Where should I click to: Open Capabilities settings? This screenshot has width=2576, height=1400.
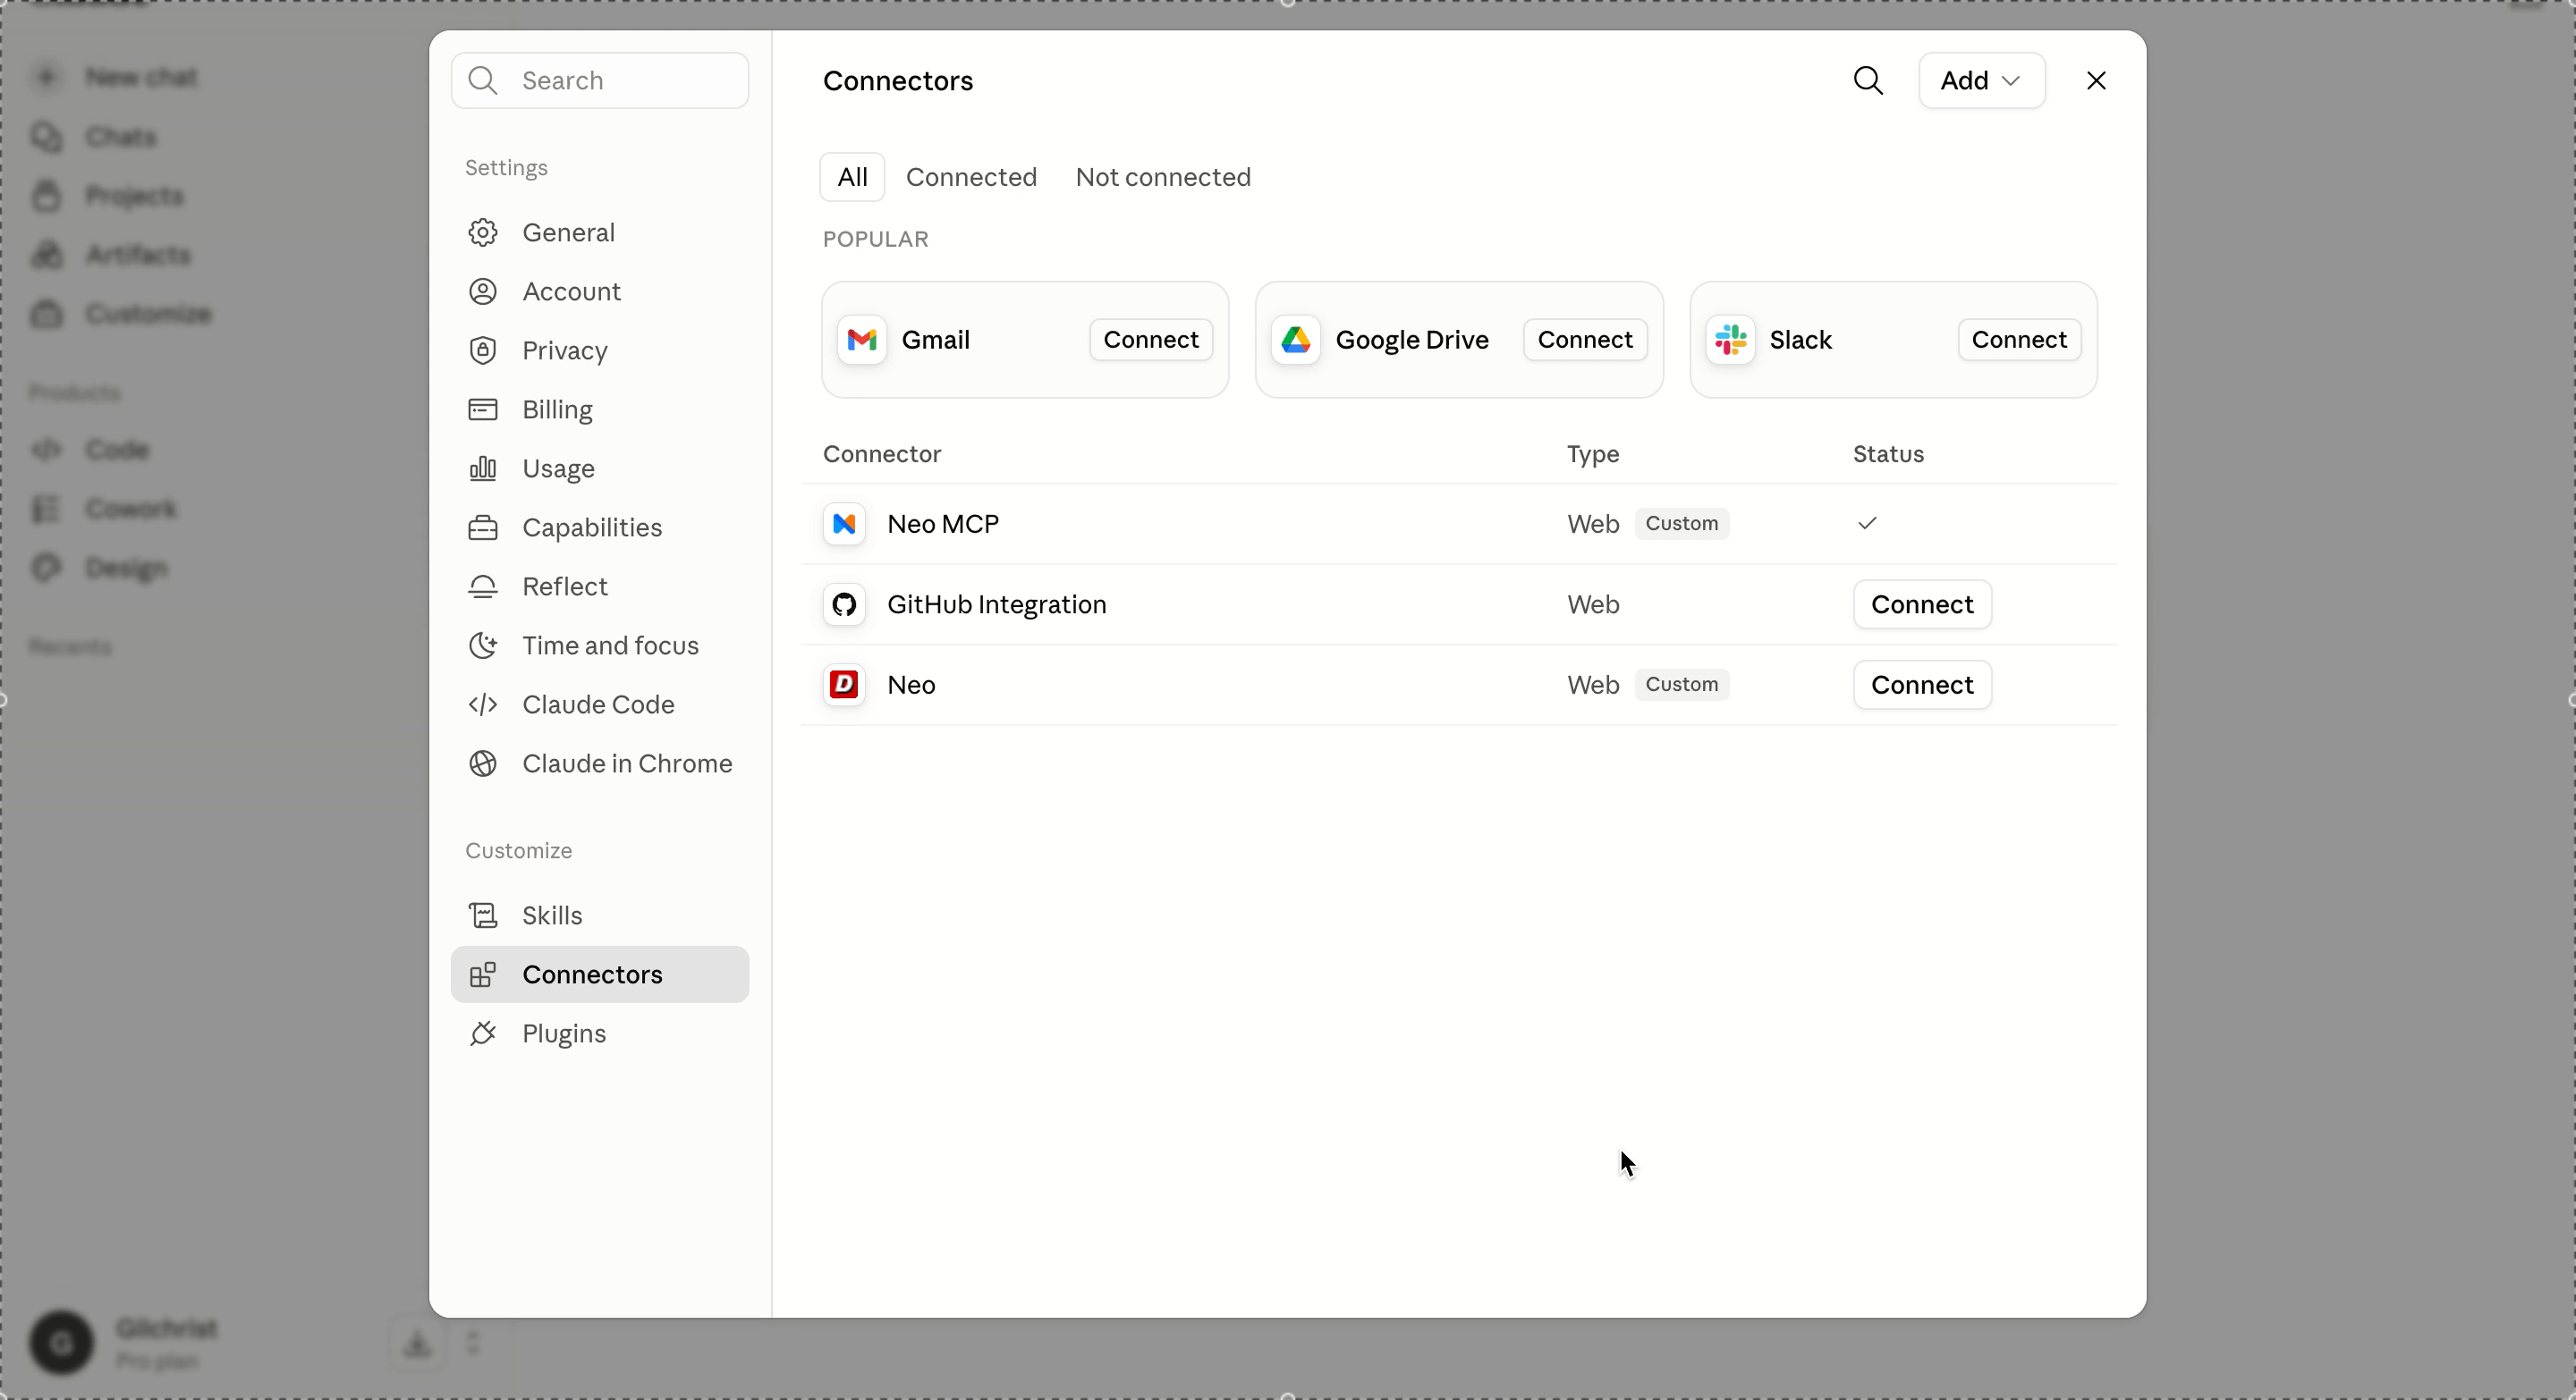(x=600, y=527)
